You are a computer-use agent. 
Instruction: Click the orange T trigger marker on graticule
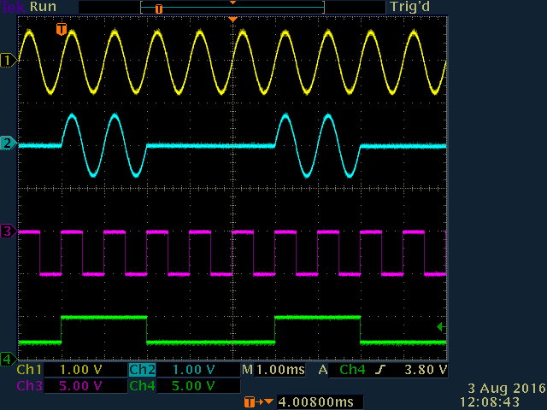click(x=61, y=30)
